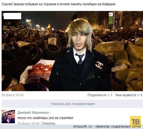Click the heart like icon
The height and width of the screenshot is (129, 143).
[138, 95]
